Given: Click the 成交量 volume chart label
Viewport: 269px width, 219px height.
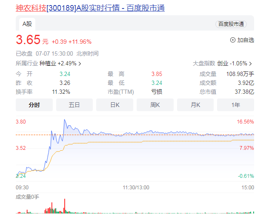Looking at the screenshot, I should [x=27, y=197].
